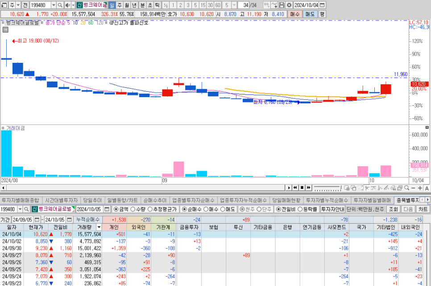
Task: Select the 매수 radio button in filter row
Action: click(x=206, y=209)
